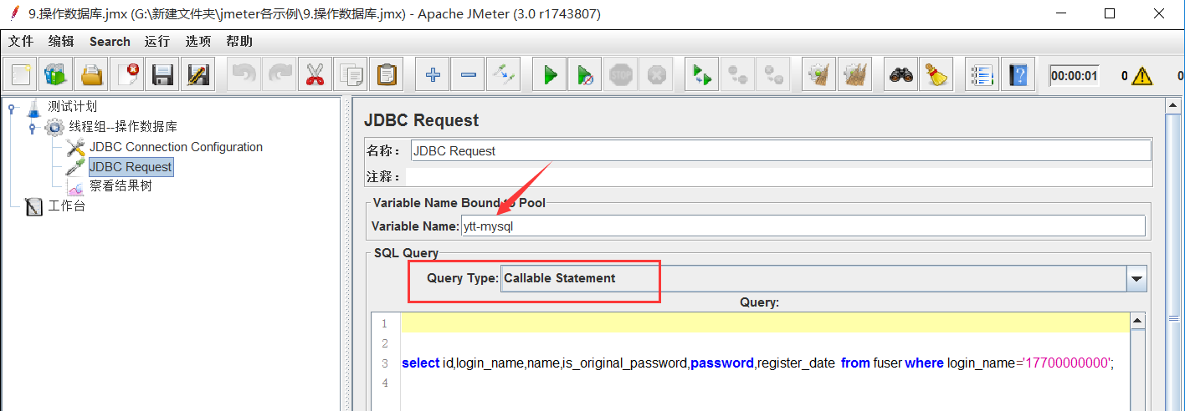Collapse the 测试计划 tree node toggle
1185x411 pixels.
12,108
